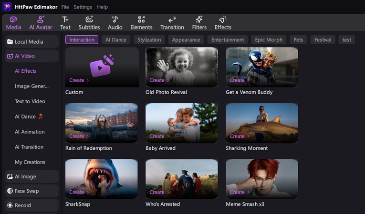The height and width of the screenshot is (214, 365).
Task: Select the Sharking Moment thumbnail
Action: click(x=261, y=123)
